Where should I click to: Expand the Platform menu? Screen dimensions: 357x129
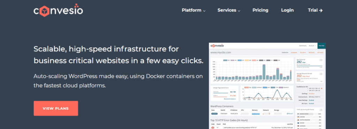[193, 10]
